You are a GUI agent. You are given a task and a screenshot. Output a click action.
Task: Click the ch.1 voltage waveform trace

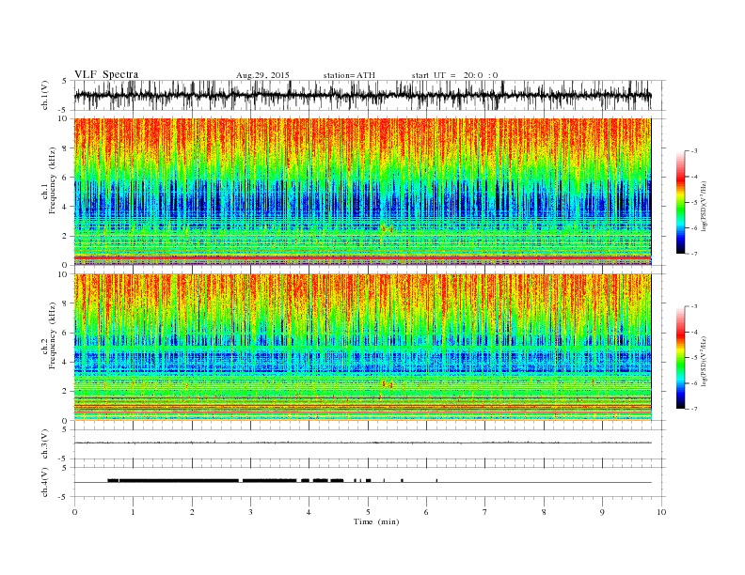[x=362, y=95]
